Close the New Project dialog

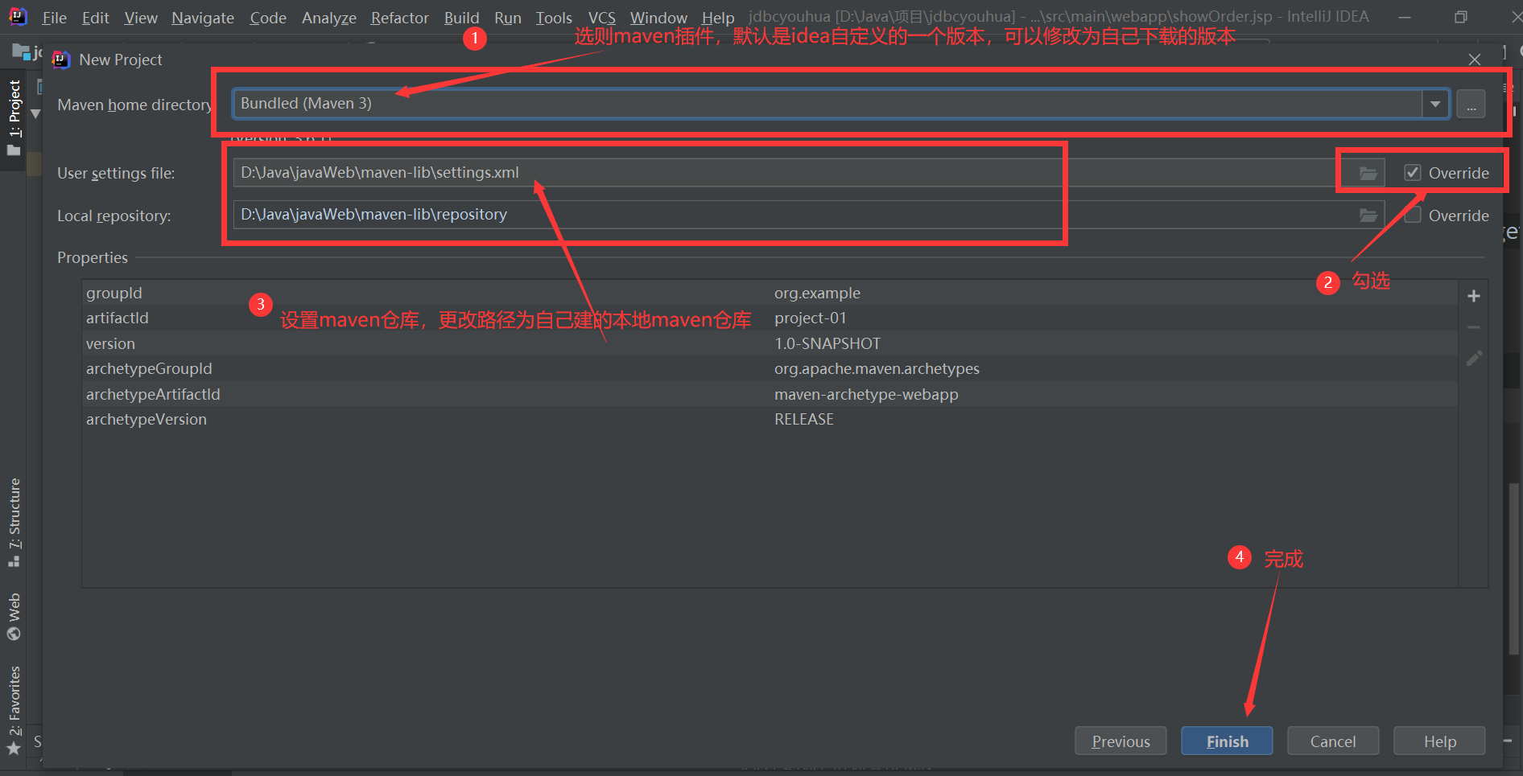[x=1474, y=60]
